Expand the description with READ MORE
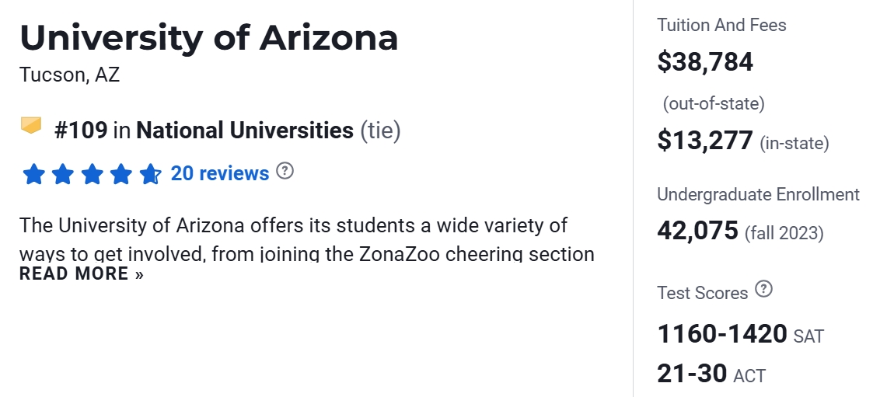 coord(82,273)
